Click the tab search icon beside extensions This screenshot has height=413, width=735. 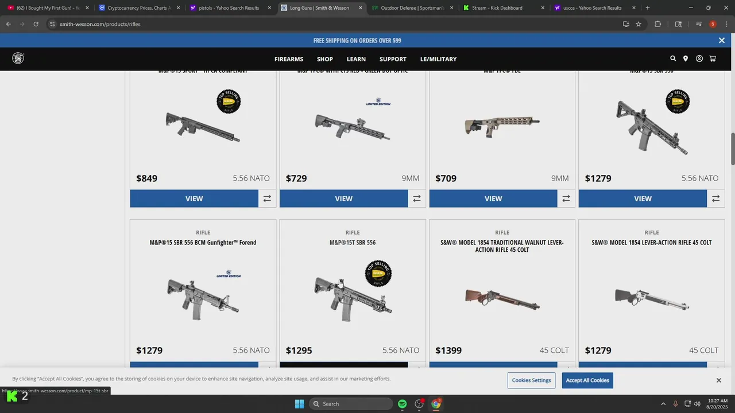(x=678, y=24)
